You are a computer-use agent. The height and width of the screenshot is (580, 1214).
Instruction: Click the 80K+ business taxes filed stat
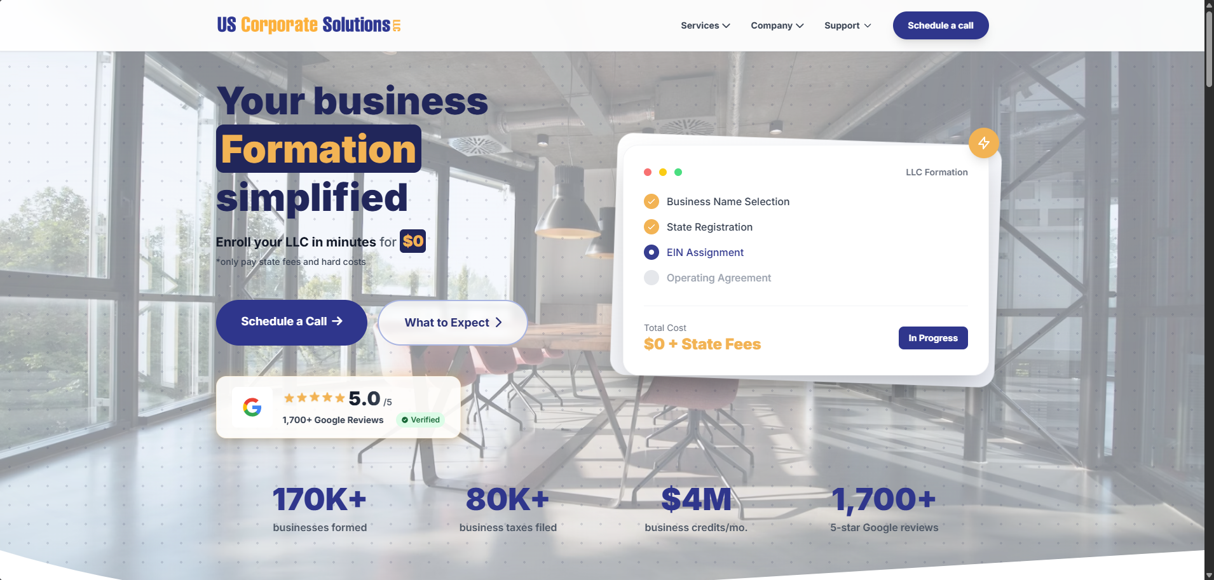point(508,509)
